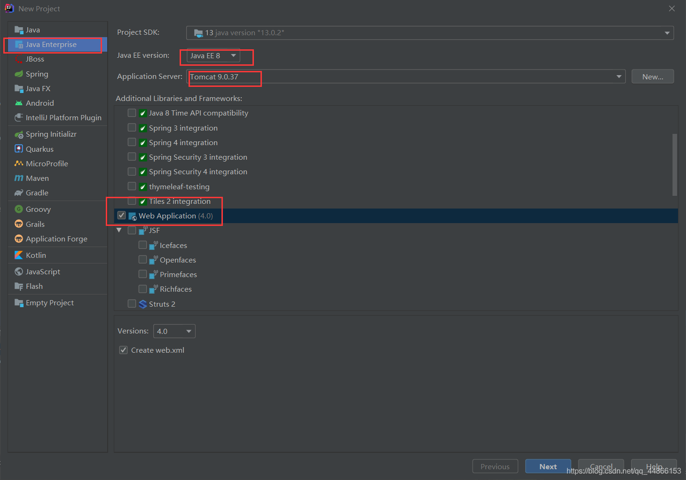This screenshot has height=480, width=686.
Task: Check the Icefaces checkbox
Action: (x=142, y=245)
